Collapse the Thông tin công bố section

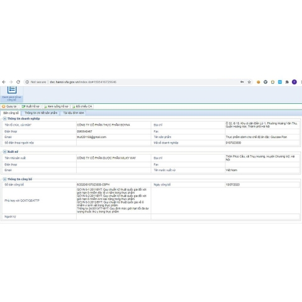pyautogui.click(x=4, y=179)
